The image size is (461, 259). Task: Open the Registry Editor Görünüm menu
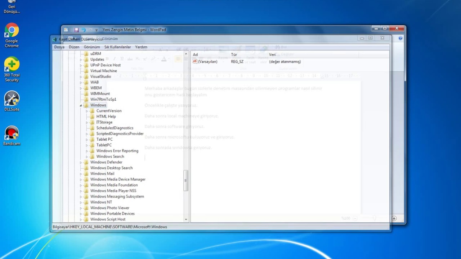(x=92, y=47)
